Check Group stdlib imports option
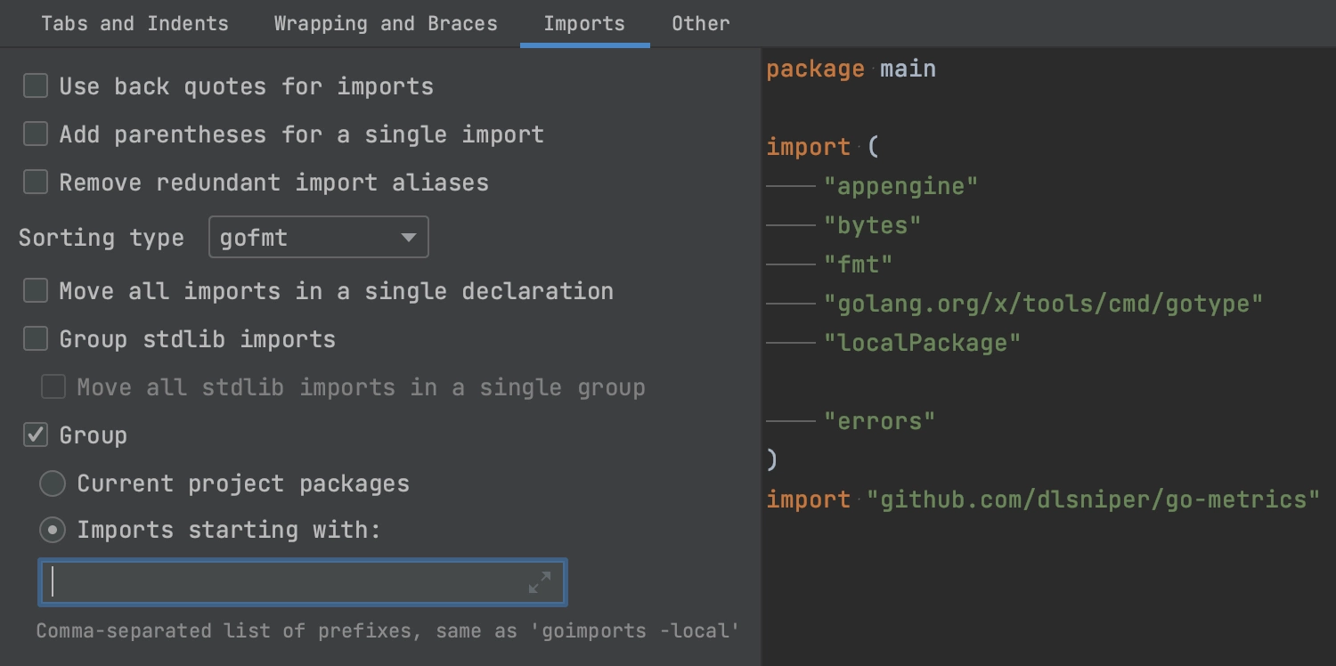 pyautogui.click(x=36, y=339)
